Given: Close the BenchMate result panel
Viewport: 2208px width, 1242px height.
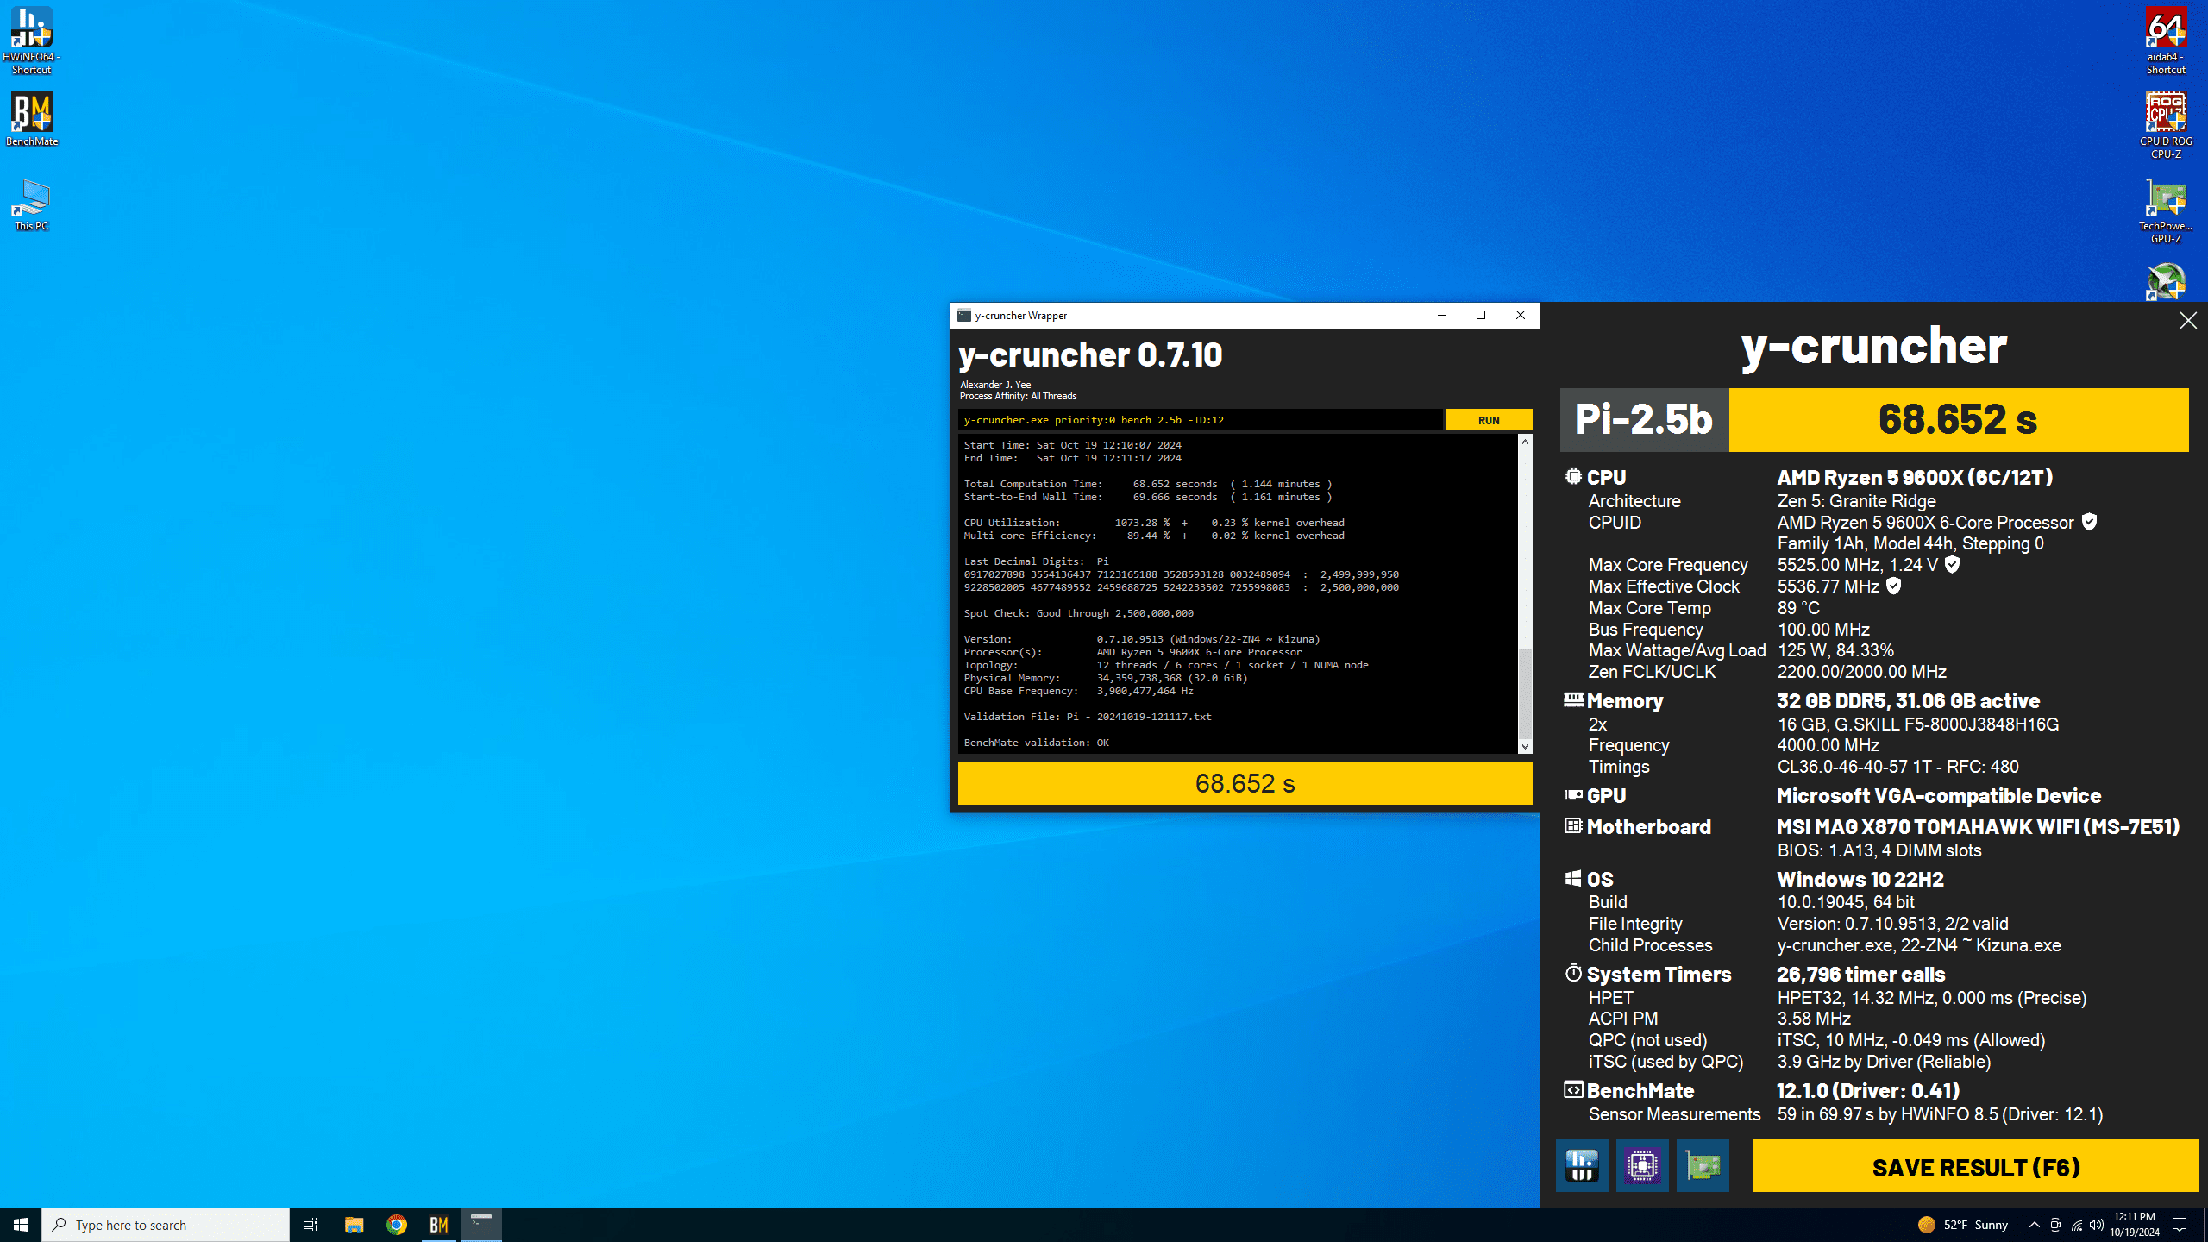Looking at the screenshot, I should coord(2187,321).
